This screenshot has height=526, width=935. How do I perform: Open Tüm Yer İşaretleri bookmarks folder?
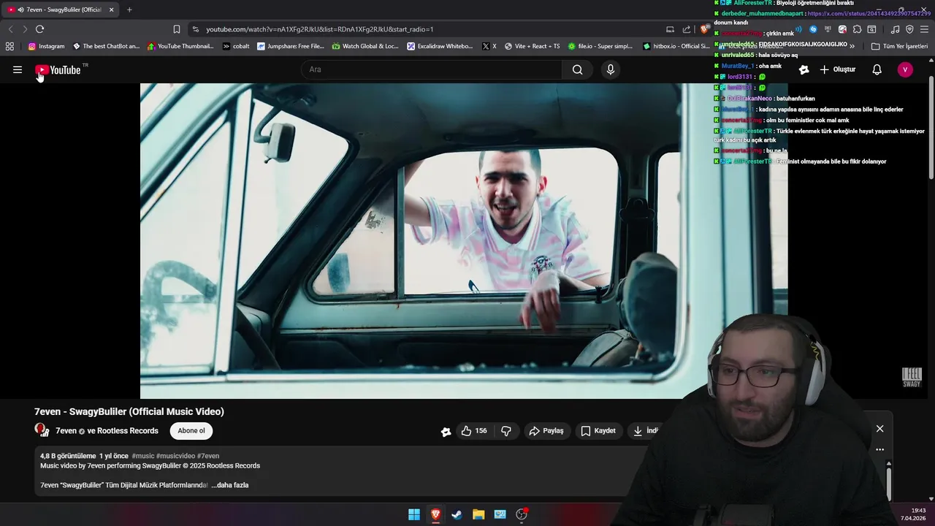coord(899,46)
